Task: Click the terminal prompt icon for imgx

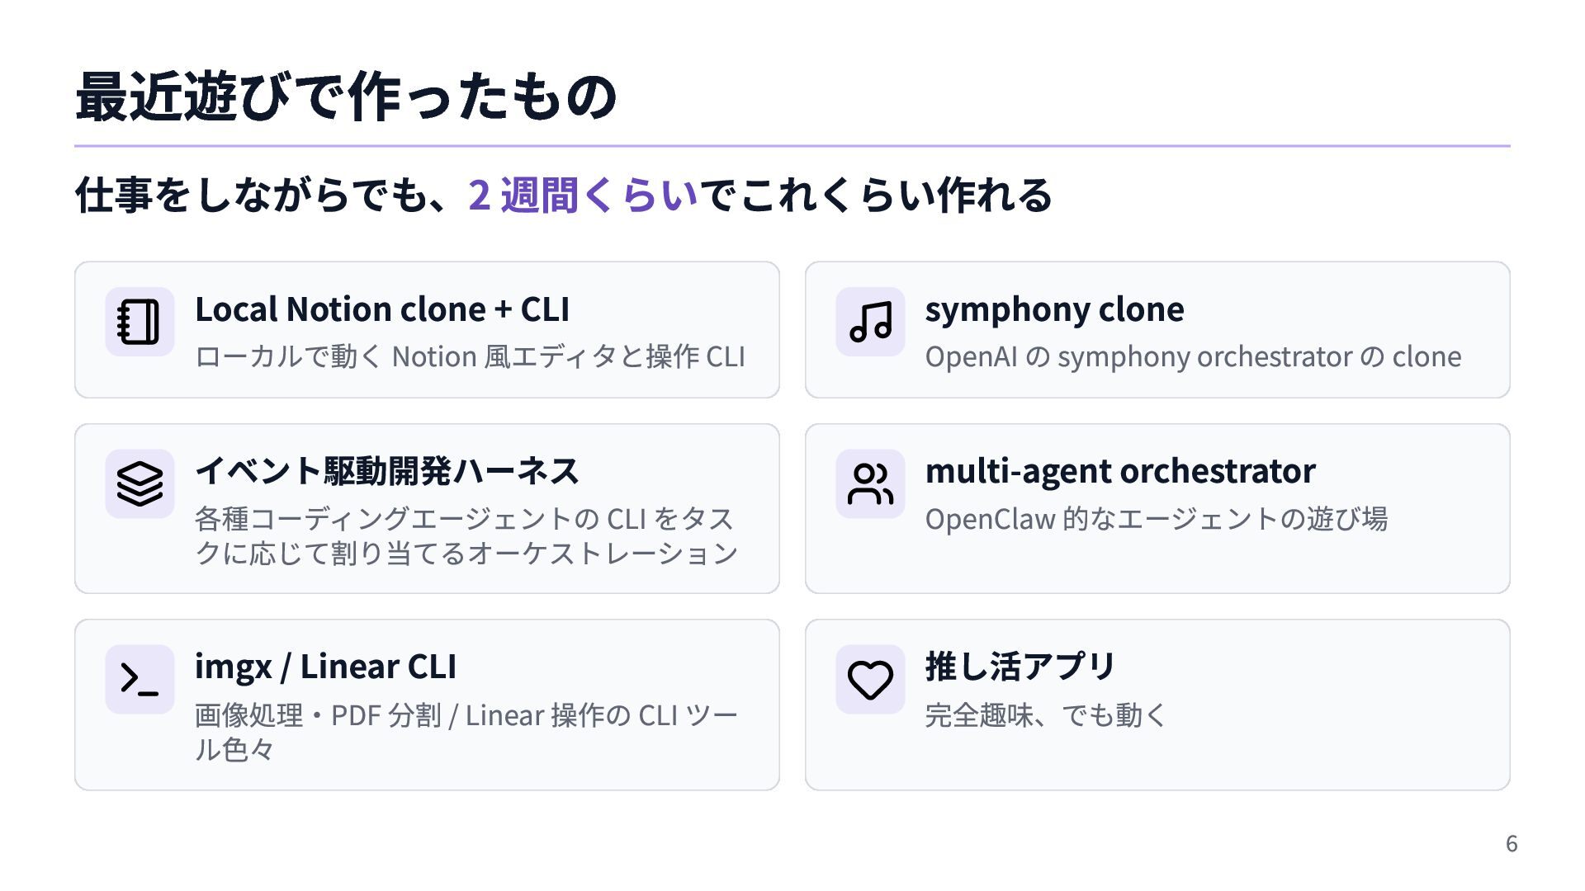Action: point(139,679)
